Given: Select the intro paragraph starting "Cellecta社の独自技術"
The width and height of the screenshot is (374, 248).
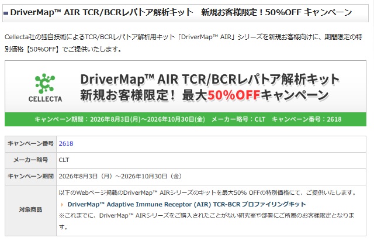Looking at the screenshot, I should (x=183, y=43).
